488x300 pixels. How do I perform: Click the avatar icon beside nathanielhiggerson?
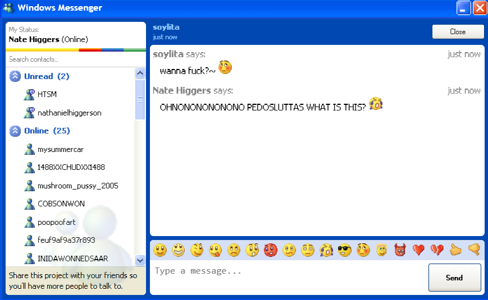coord(30,113)
